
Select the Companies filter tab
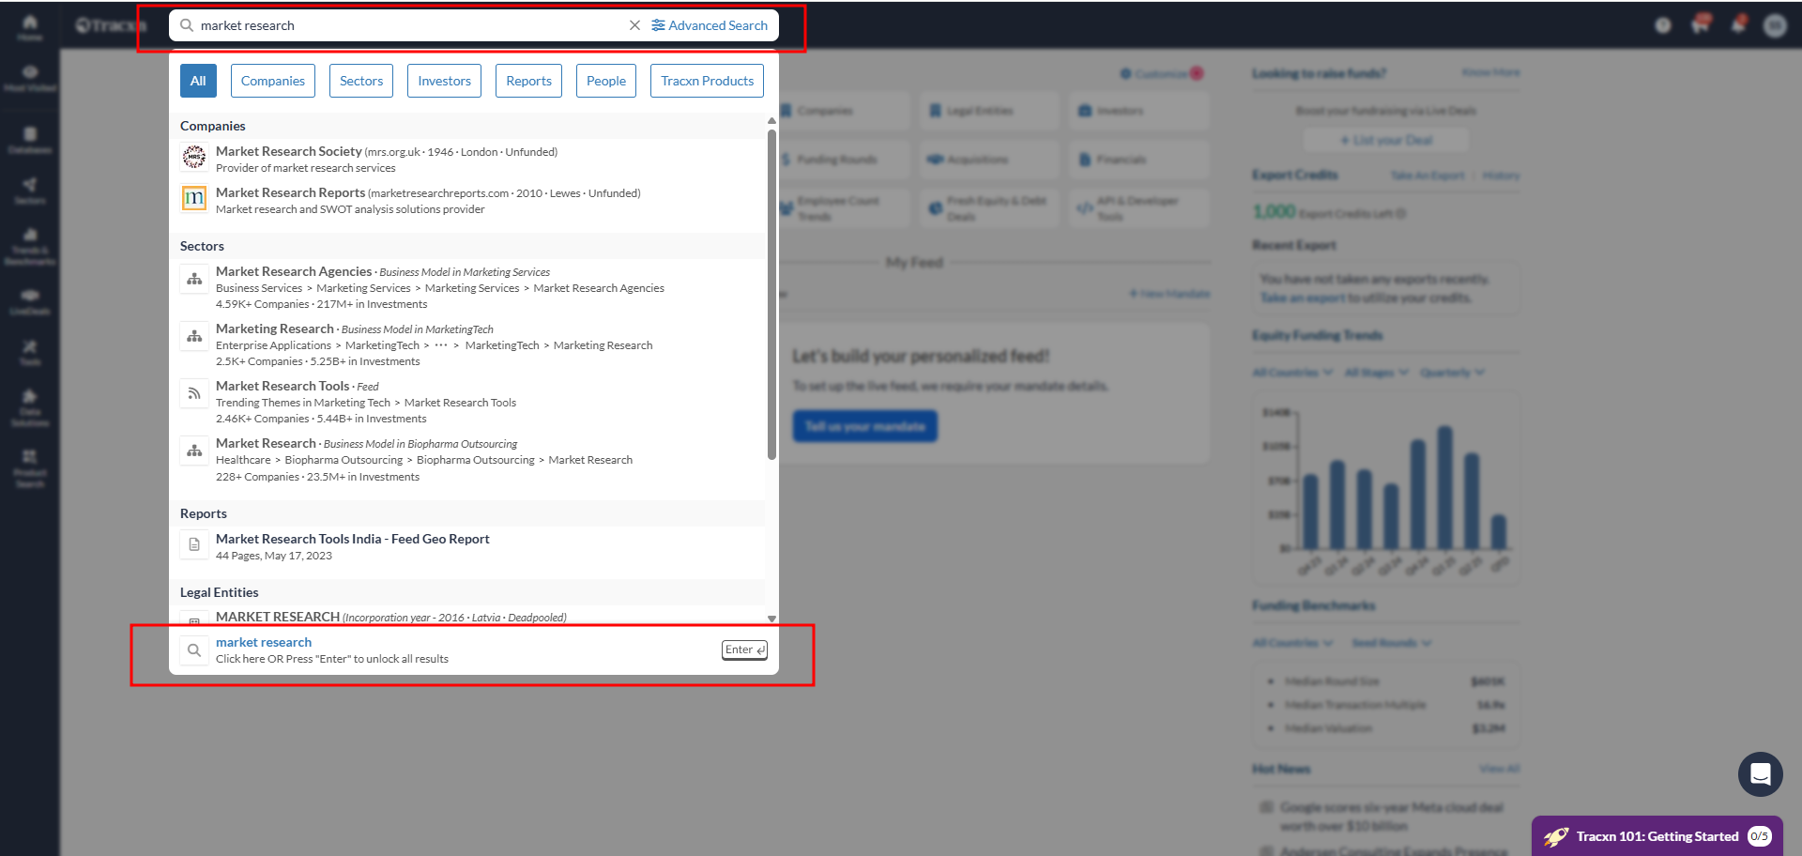[x=272, y=81]
